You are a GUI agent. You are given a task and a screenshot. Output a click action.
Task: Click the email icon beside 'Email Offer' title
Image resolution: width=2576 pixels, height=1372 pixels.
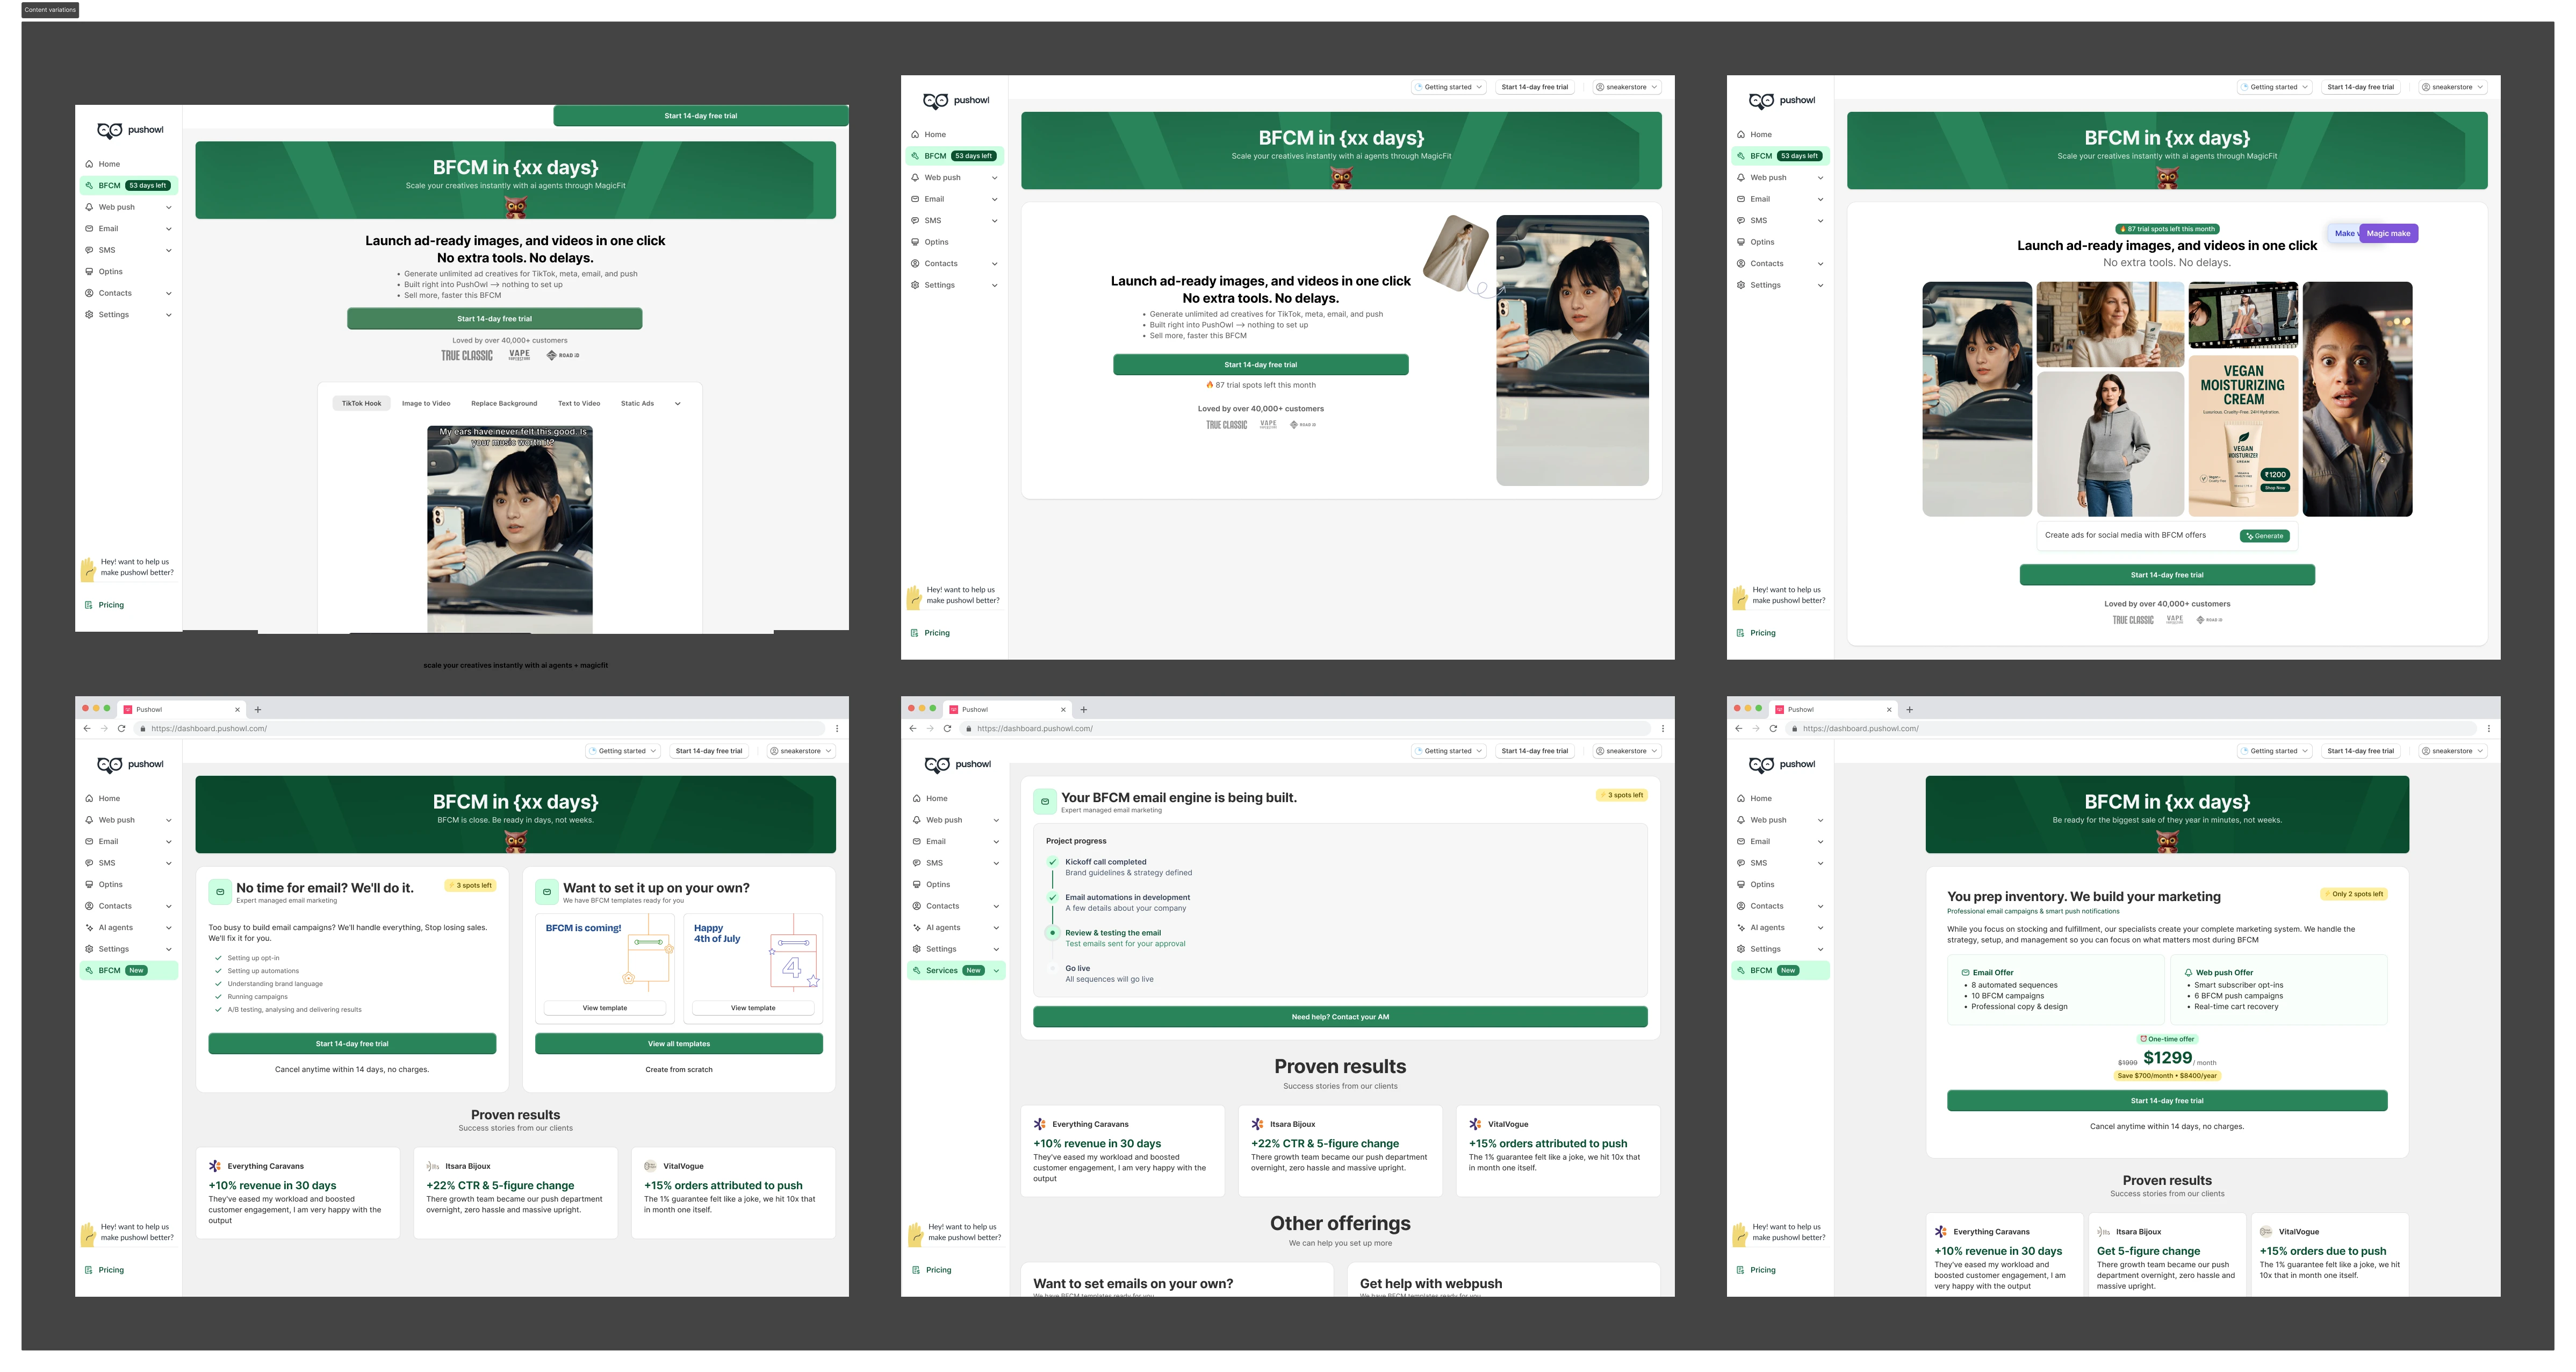tap(1965, 973)
